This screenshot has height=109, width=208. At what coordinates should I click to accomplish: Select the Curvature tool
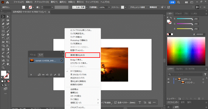coord(8,24)
